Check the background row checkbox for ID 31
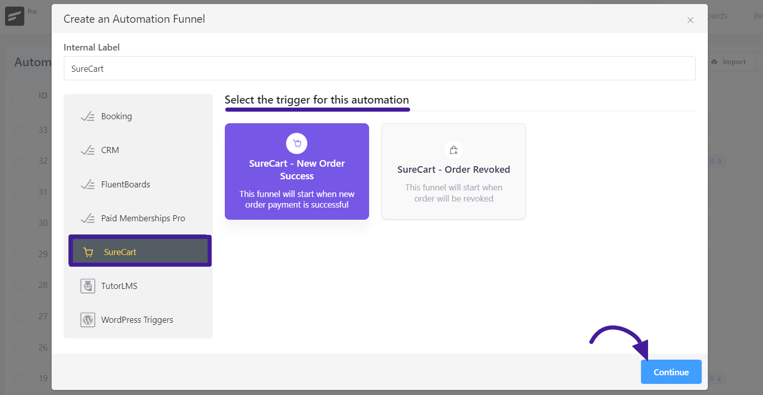Viewport: 763px width, 395px height. tap(18, 192)
